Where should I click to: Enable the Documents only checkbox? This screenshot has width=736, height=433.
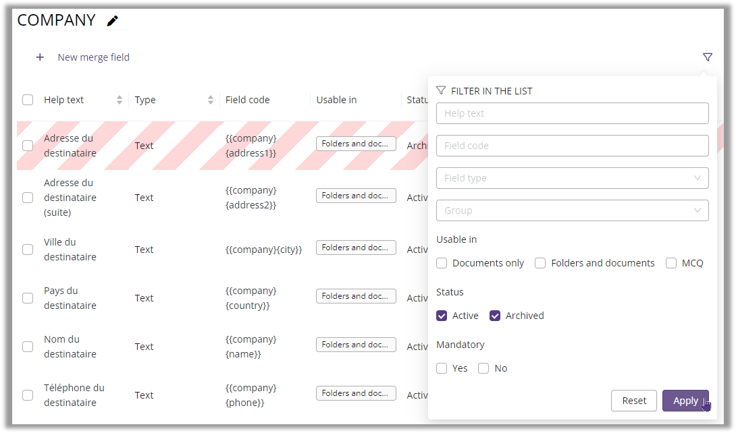click(442, 263)
